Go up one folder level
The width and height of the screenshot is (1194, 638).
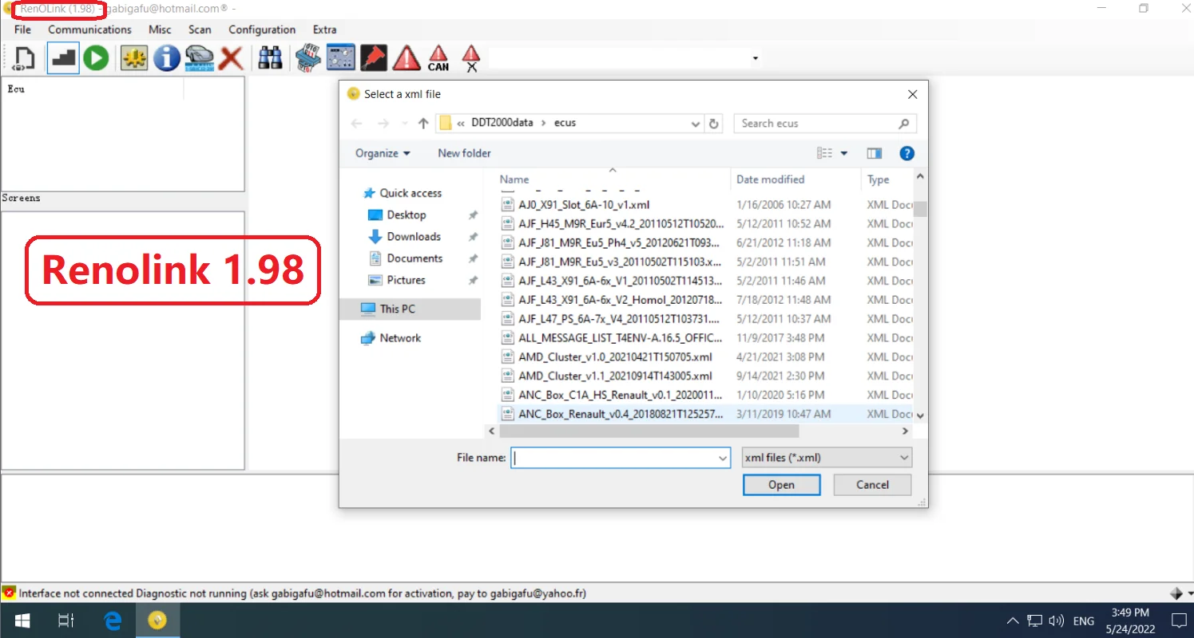pos(423,124)
